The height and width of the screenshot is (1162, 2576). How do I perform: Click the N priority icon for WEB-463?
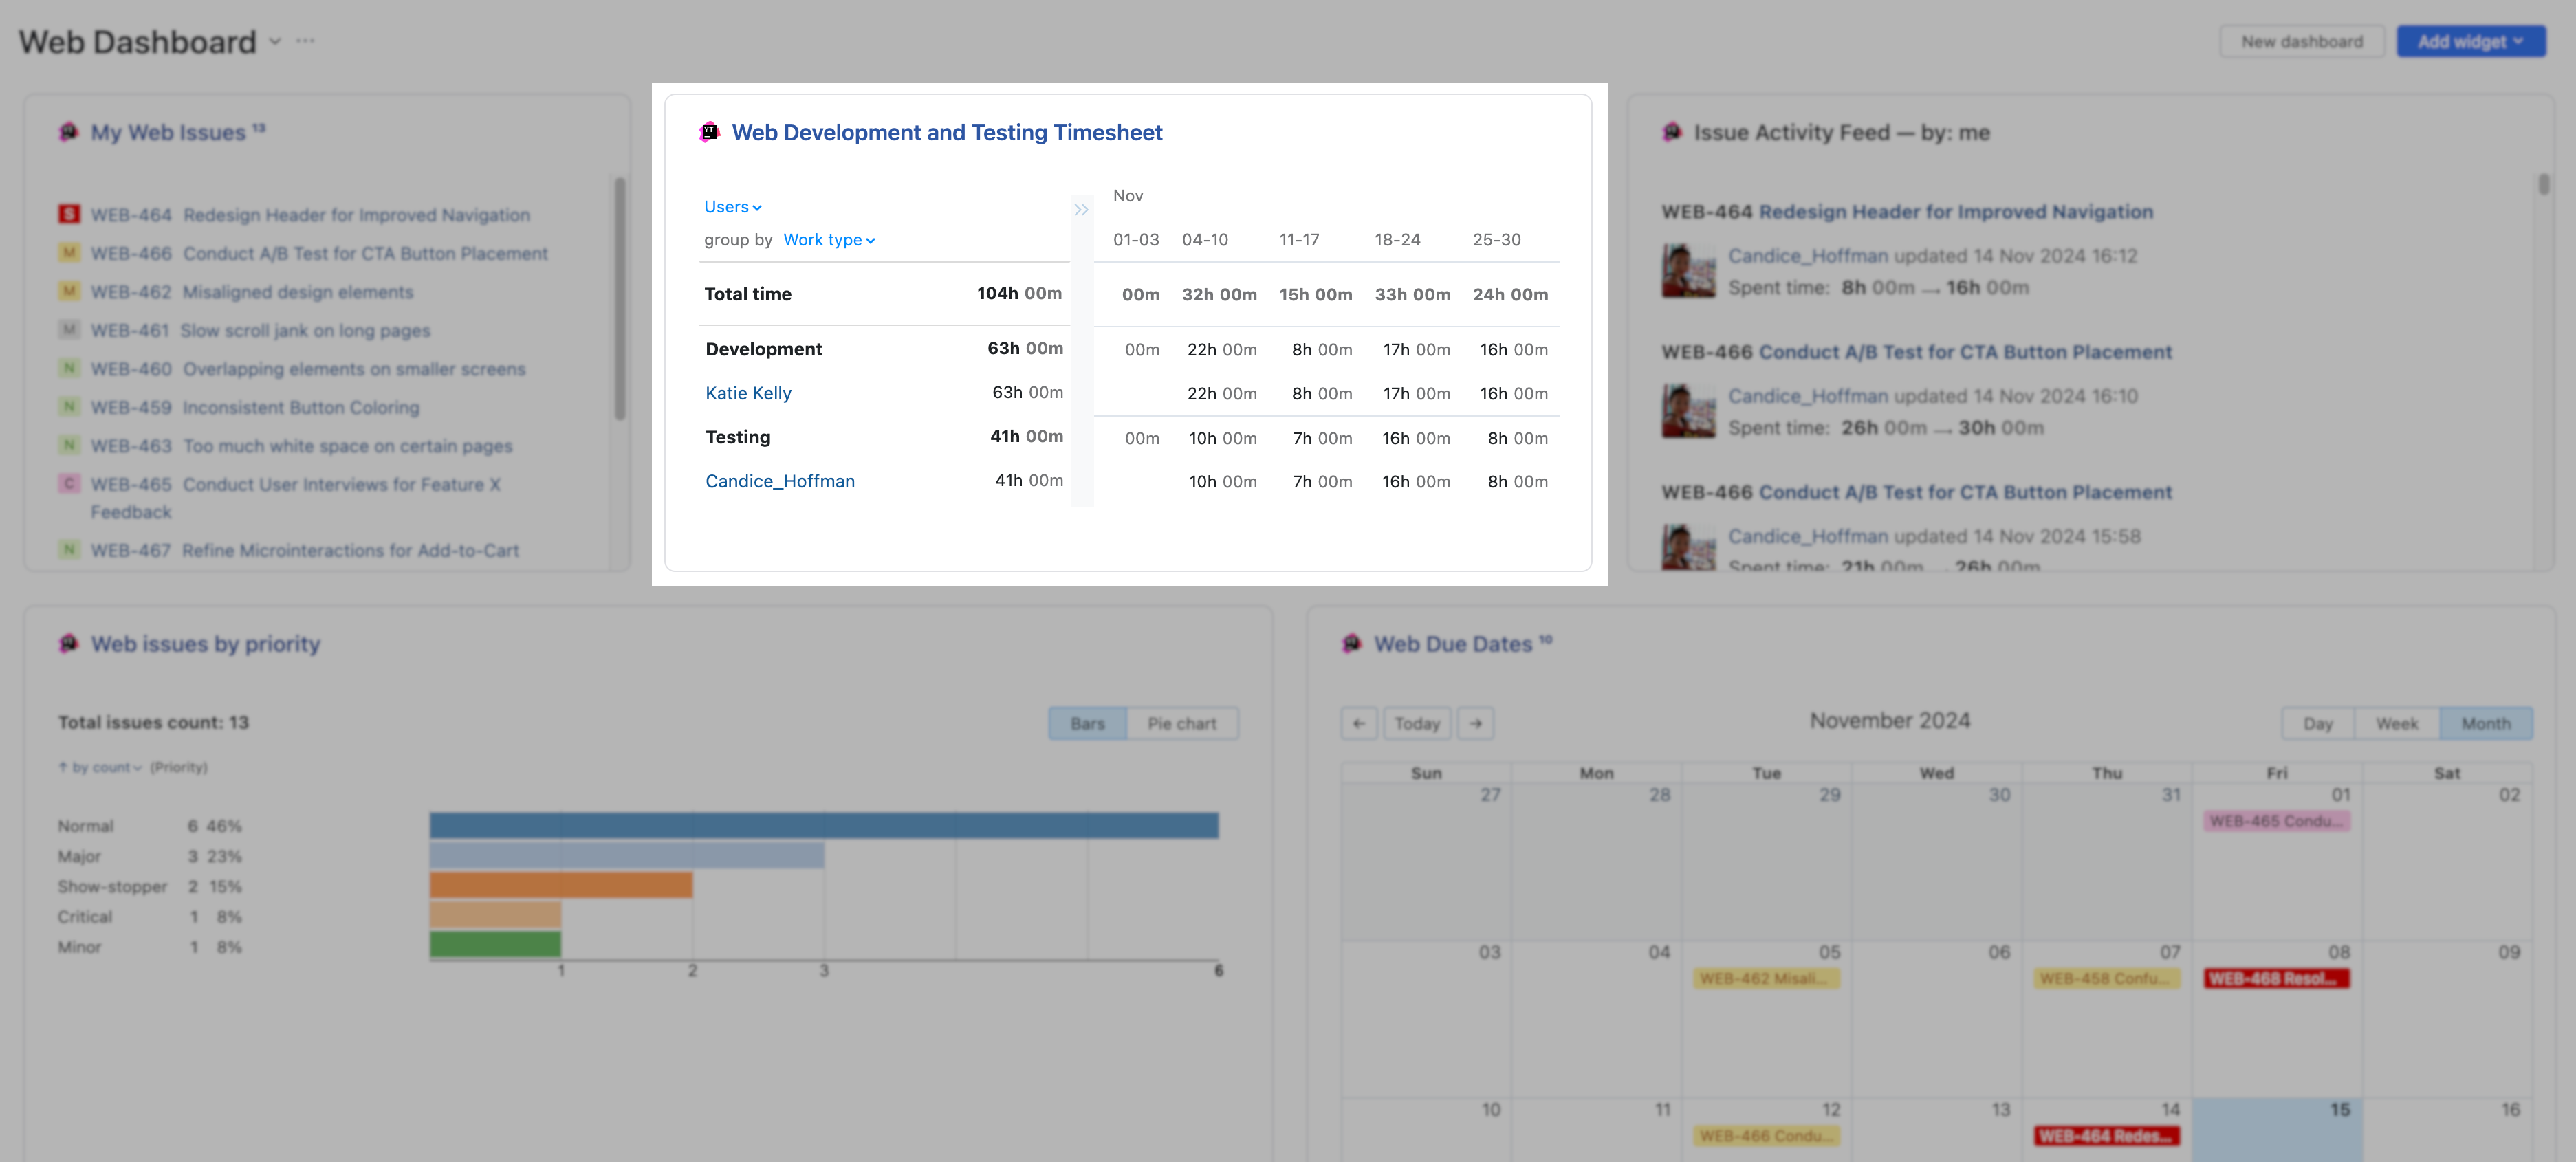coord(69,445)
